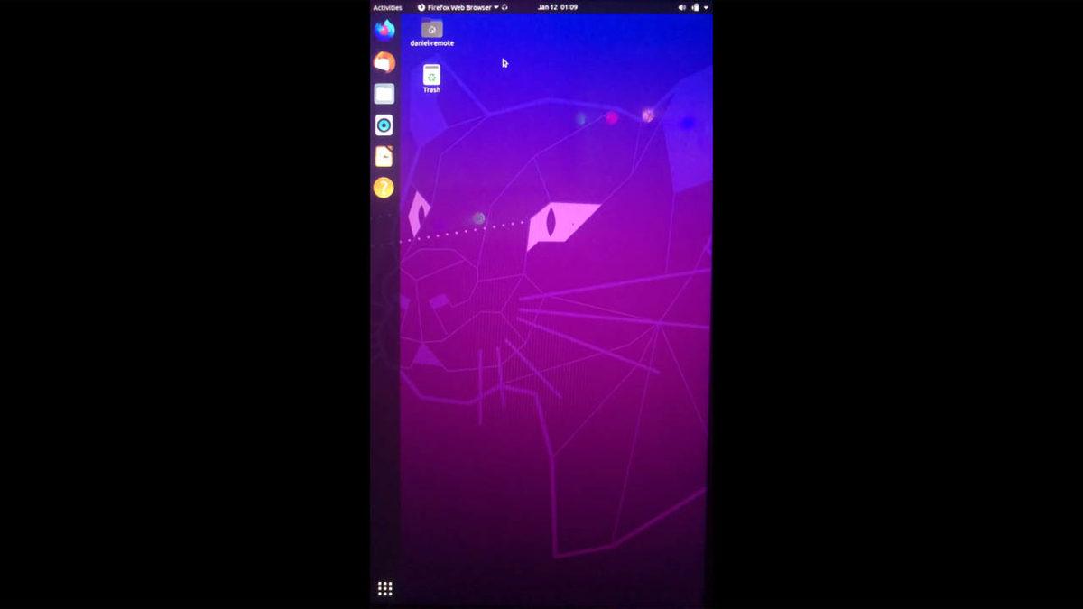Select the daniel-remote label text
This screenshot has width=1083, height=609.
coord(432,42)
